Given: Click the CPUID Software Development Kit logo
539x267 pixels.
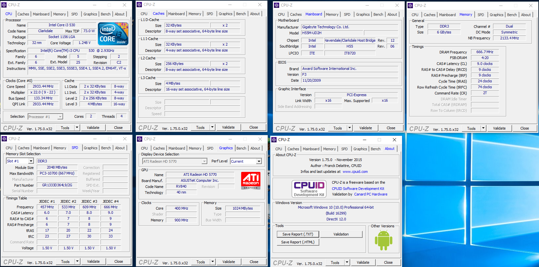Looking at the screenshot, I should [x=309, y=189].
